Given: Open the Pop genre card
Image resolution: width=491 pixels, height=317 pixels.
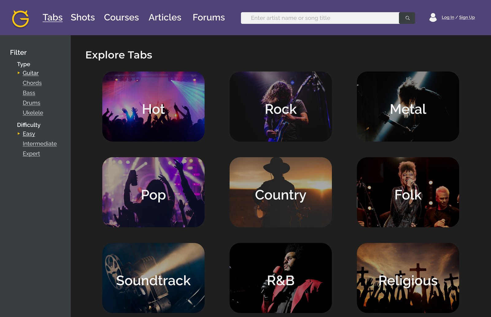Looking at the screenshot, I should click(153, 192).
